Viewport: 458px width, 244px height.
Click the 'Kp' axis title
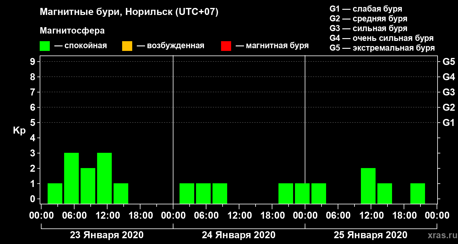tap(19, 131)
